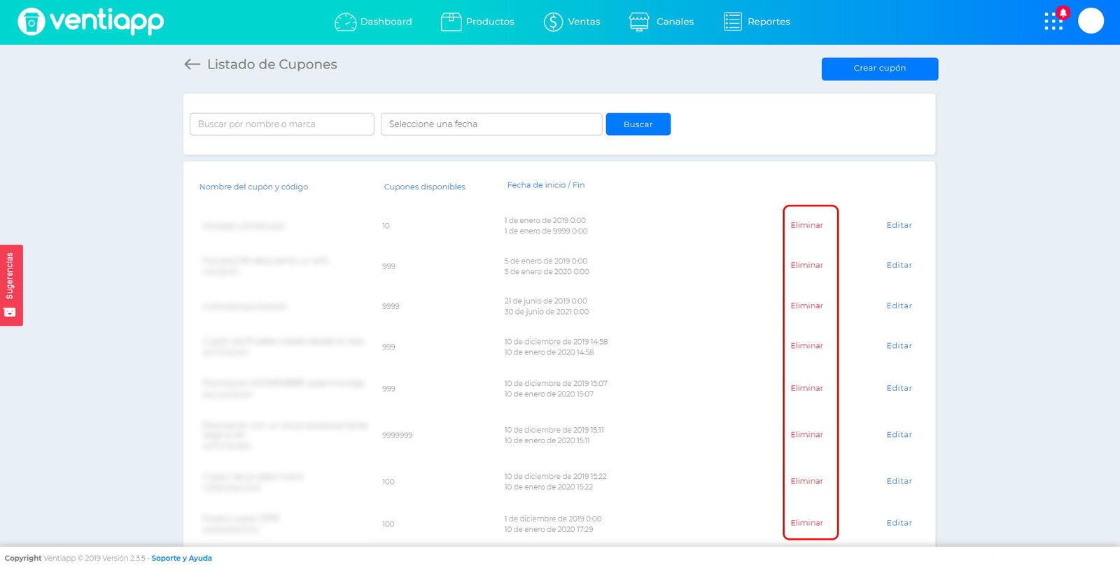Select the available coupons value 10

tap(386, 226)
